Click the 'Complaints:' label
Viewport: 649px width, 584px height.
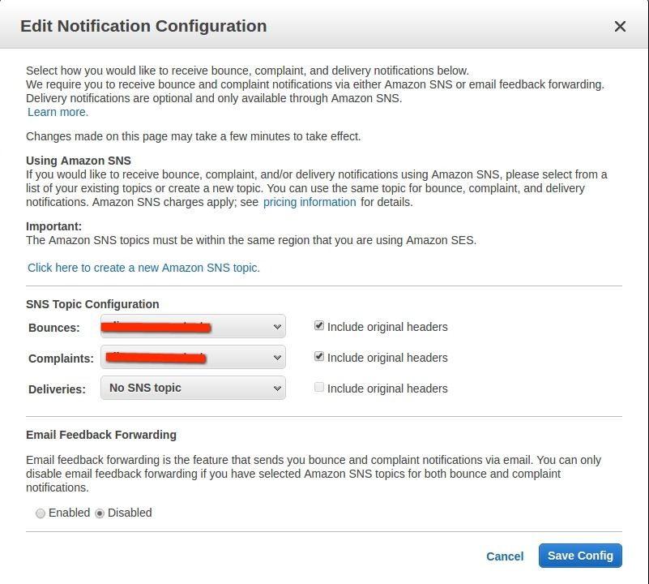point(61,359)
